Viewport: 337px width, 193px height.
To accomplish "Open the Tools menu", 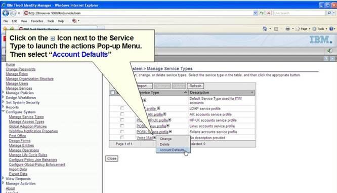I will 51,21.
